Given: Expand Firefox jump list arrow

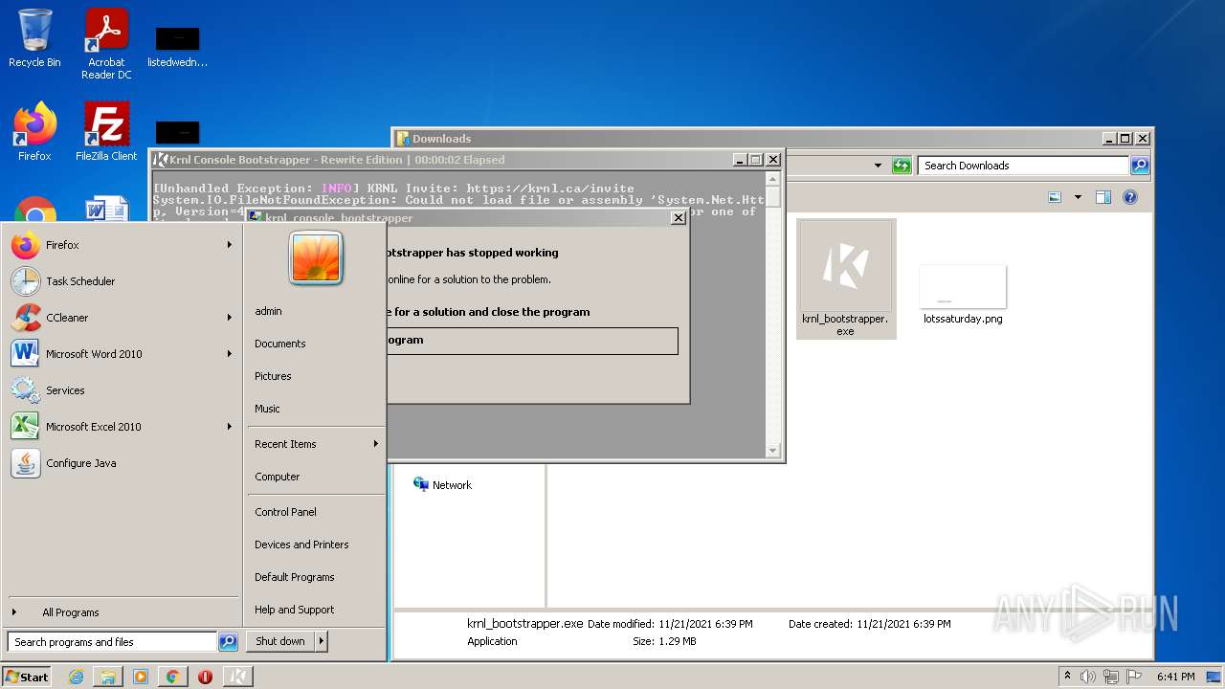Looking at the screenshot, I should pyautogui.click(x=230, y=245).
